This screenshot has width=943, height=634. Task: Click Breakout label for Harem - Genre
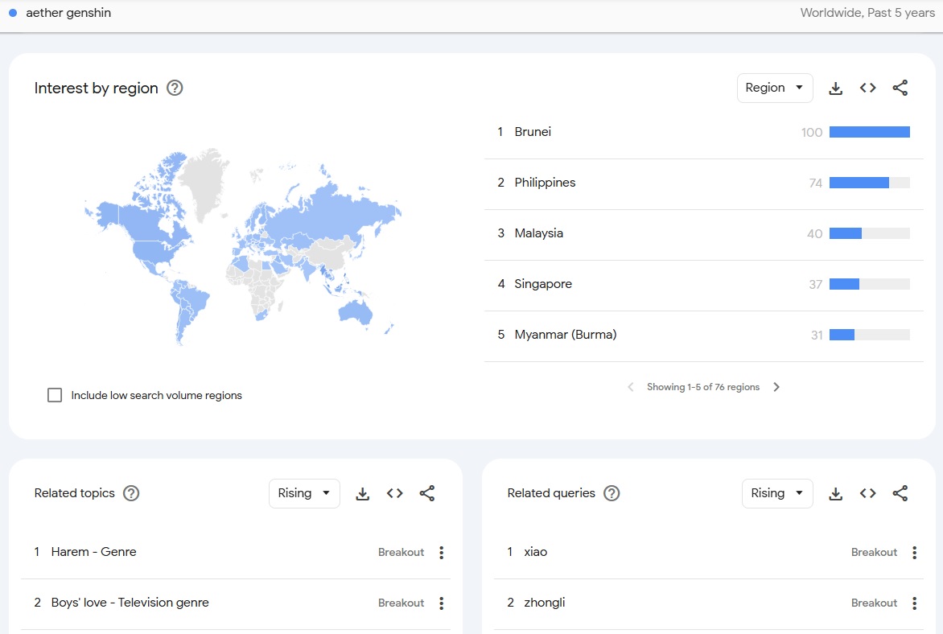[x=401, y=552]
